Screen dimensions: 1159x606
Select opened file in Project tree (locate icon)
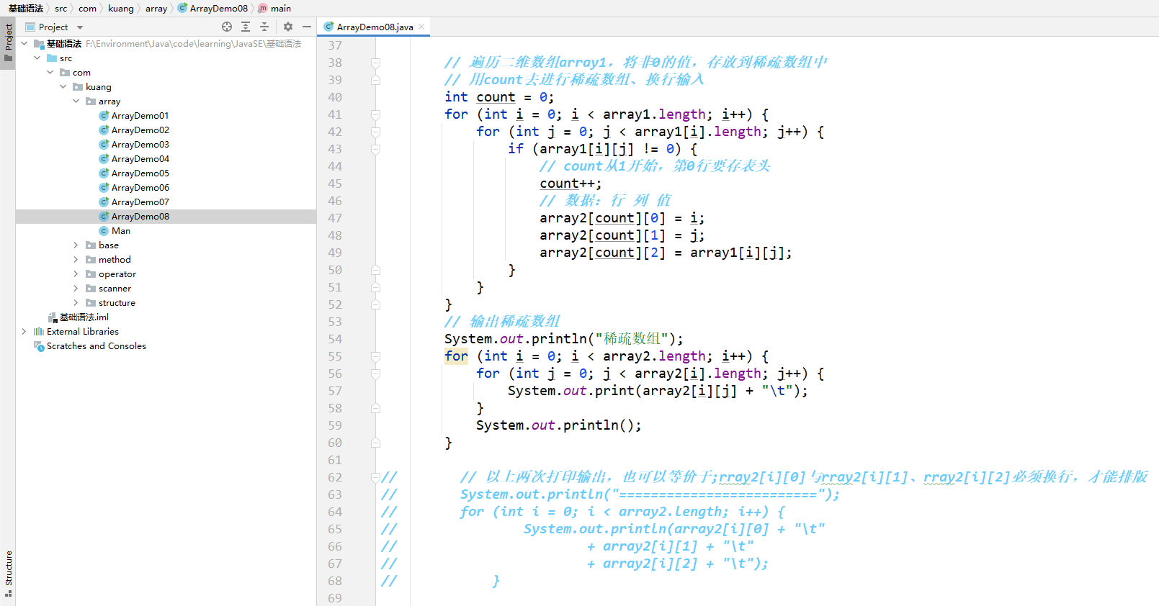pos(227,27)
